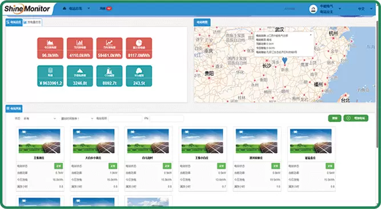The width and height of the screenshot is (381, 209).
Task: Click the 4110.0kWh value
Action: click(x=80, y=55)
